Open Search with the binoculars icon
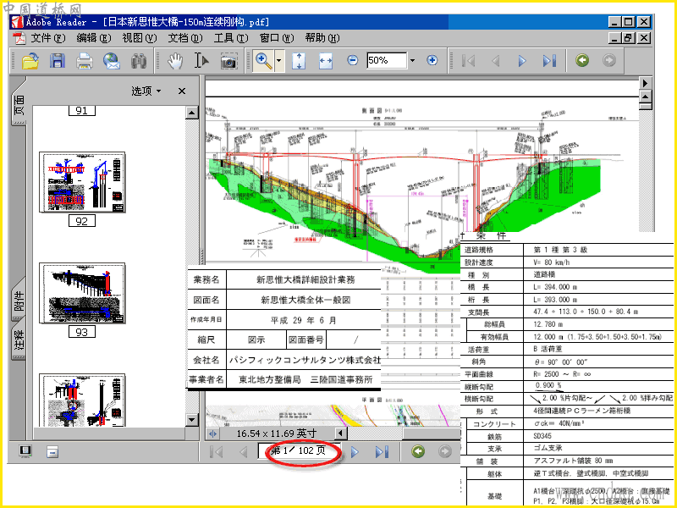The height and width of the screenshot is (508, 677). pyautogui.click(x=139, y=61)
